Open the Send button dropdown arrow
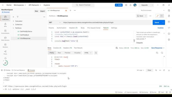The width and height of the screenshot is (172, 97). [x=163, y=22]
